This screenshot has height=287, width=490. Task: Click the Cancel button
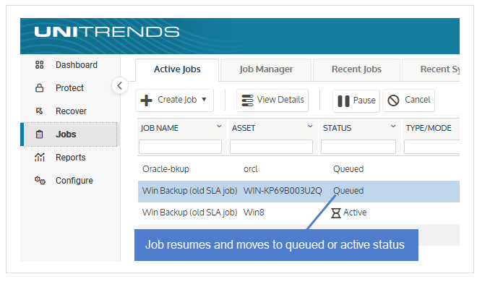click(x=409, y=100)
